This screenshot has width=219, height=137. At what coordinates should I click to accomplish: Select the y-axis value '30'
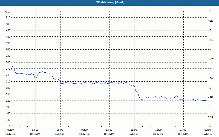click(x=9, y=120)
